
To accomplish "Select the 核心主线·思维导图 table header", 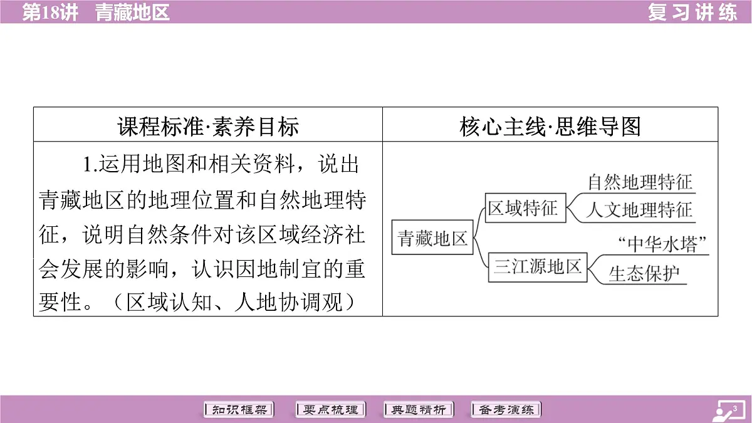I will tap(550, 127).
